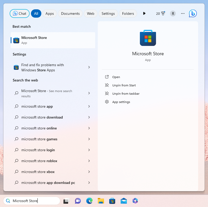208x207 pixels.
Task: Expand the 'microsoft store xbox' suggestion chevron
Action: pyautogui.click(x=89, y=172)
